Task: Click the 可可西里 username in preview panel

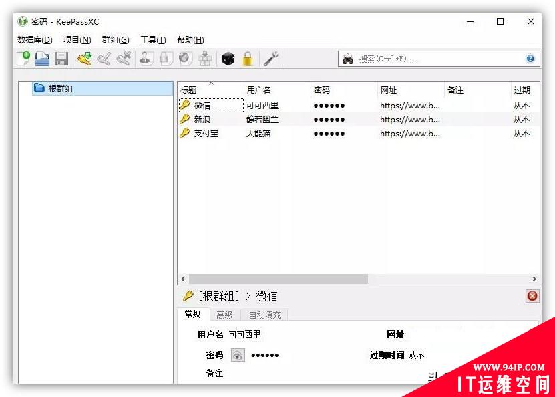Action: pyautogui.click(x=244, y=334)
